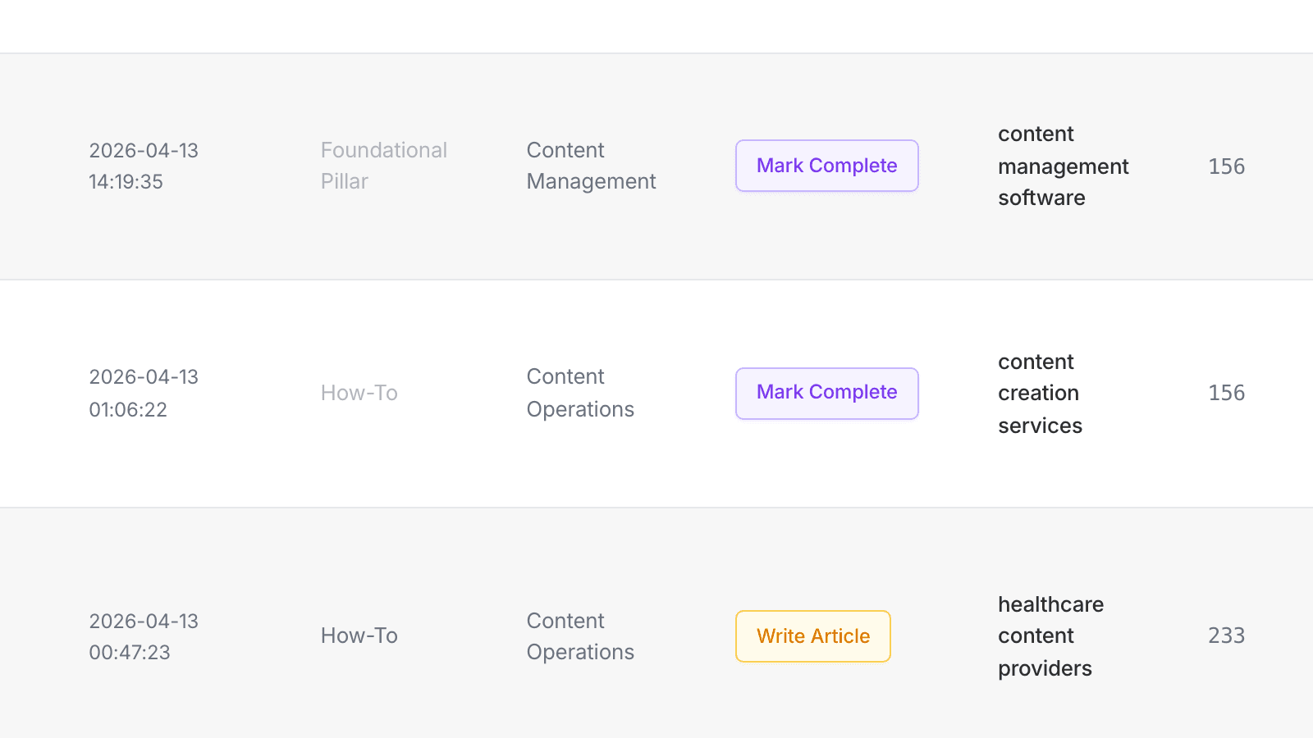
Task: Click timestamp 2026-04-13 00:47:23
Action: tap(144, 635)
